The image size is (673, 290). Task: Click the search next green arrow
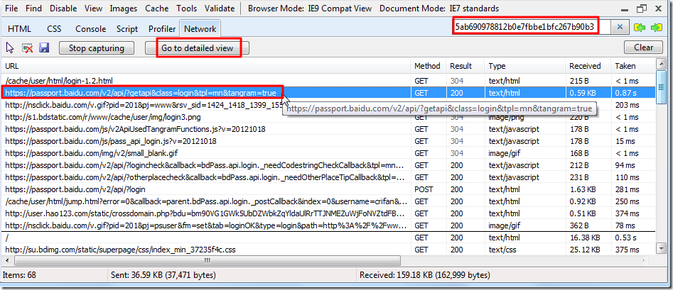tap(656, 28)
